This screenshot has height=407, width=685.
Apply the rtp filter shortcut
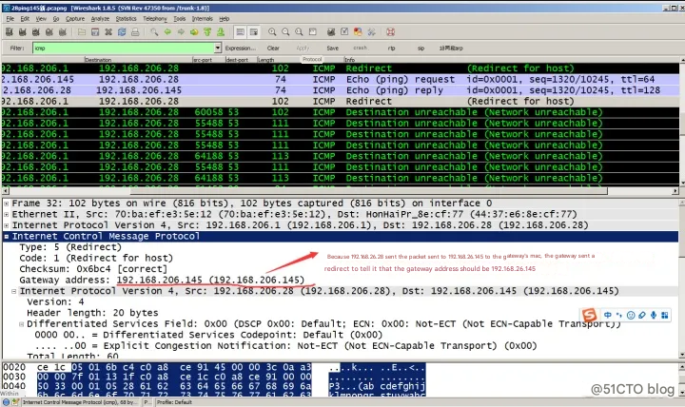391,48
